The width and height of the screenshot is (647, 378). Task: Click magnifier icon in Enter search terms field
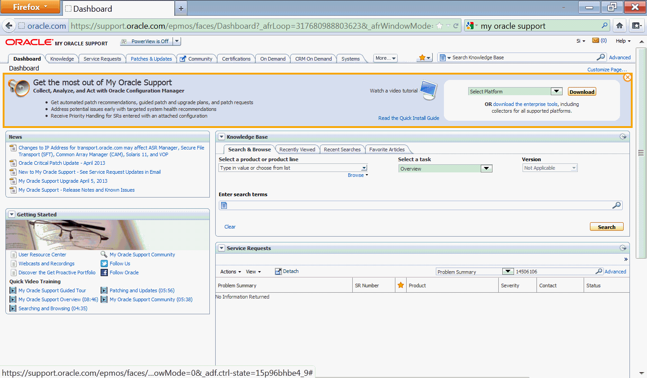(x=616, y=205)
